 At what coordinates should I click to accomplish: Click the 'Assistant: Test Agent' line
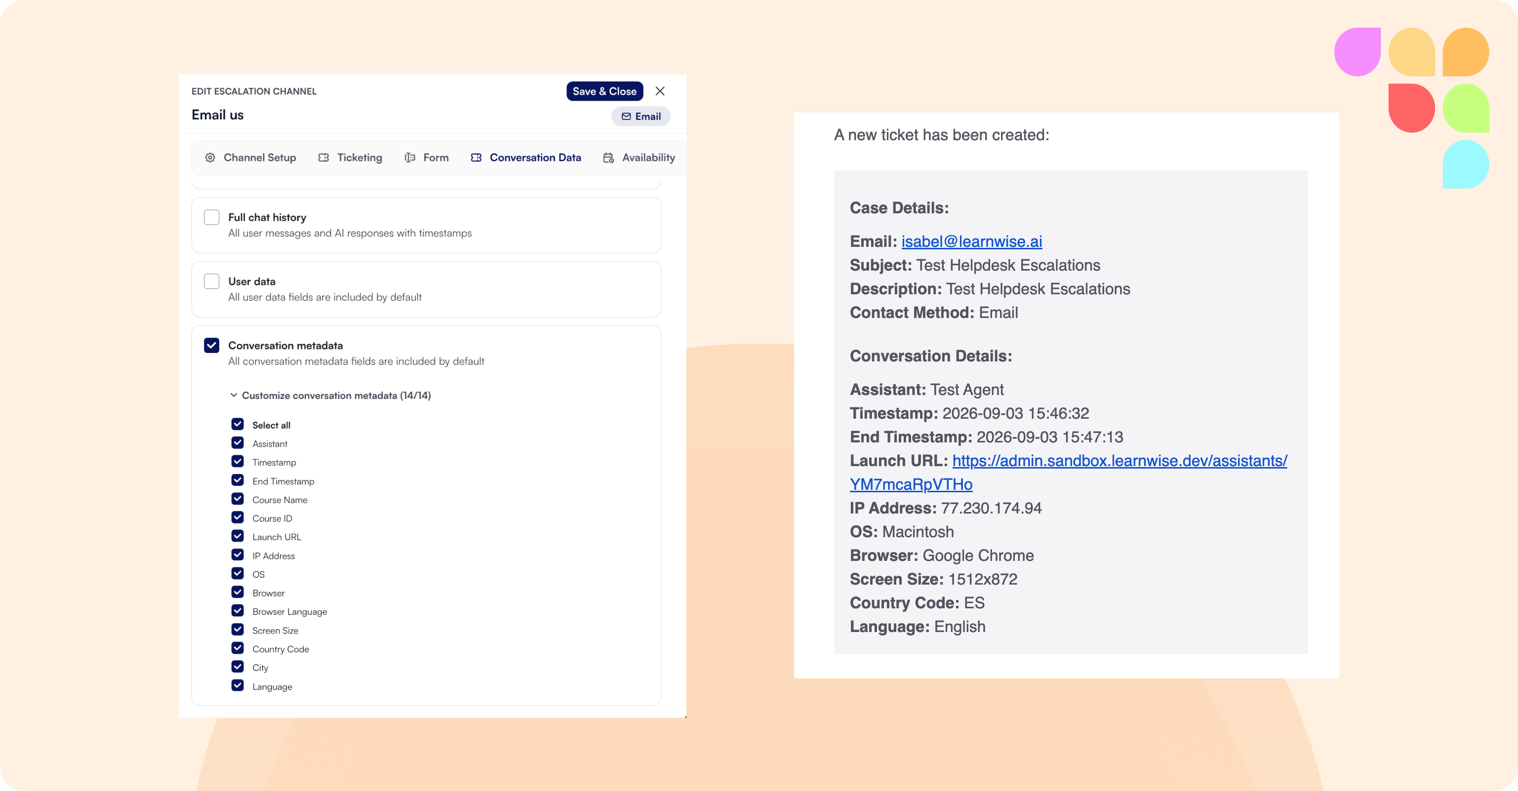(926, 390)
